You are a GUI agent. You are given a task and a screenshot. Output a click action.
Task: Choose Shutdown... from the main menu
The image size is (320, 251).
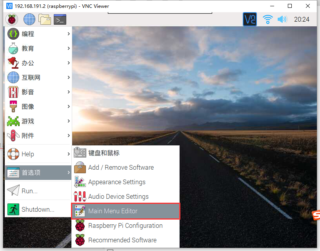pos(38,209)
